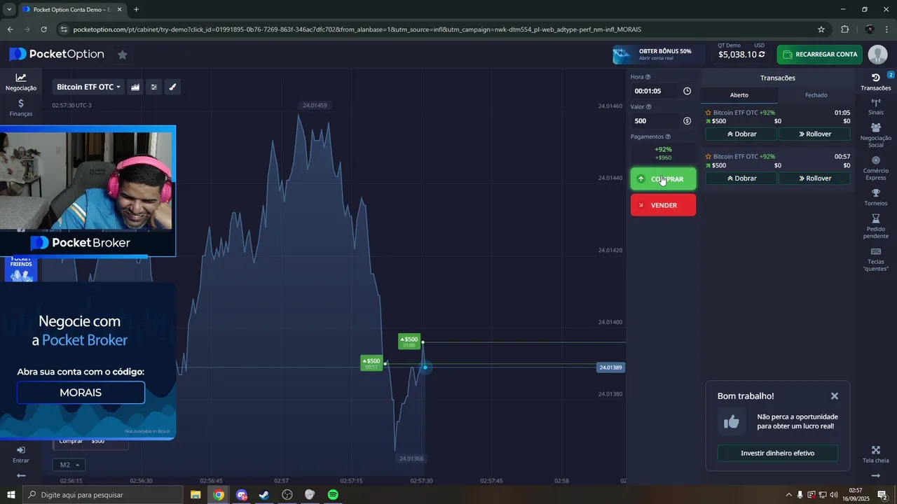Image resolution: width=897 pixels, height=504 pixels.
Task: Refresh the demo balance amount
Action: [x=762, y=55]
